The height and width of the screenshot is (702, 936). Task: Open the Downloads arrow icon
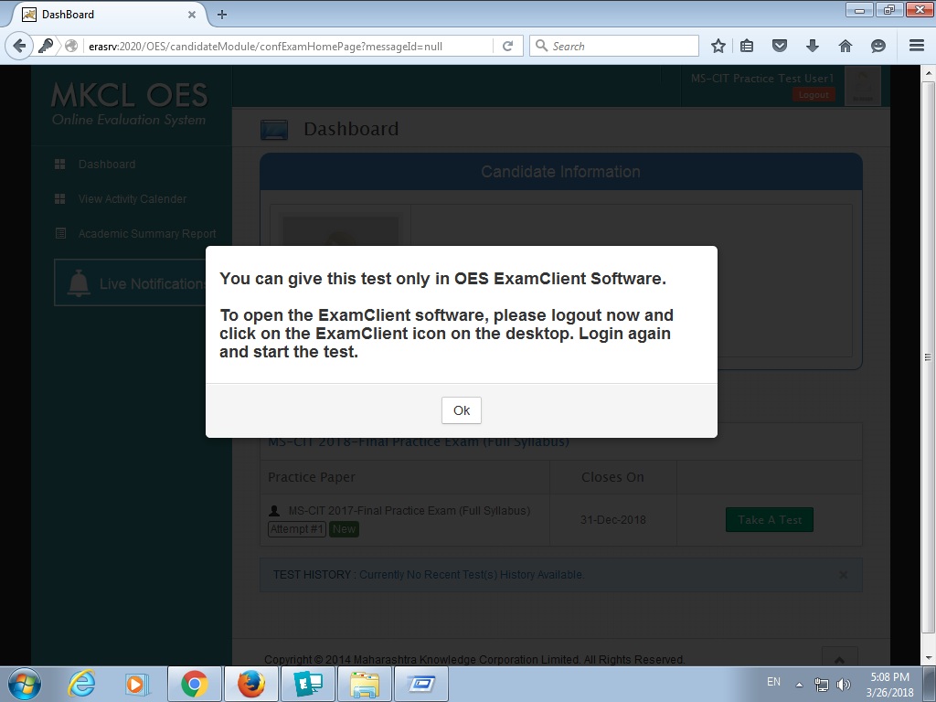point(813,46)
